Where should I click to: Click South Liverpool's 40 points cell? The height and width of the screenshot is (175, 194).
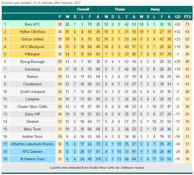187,92
